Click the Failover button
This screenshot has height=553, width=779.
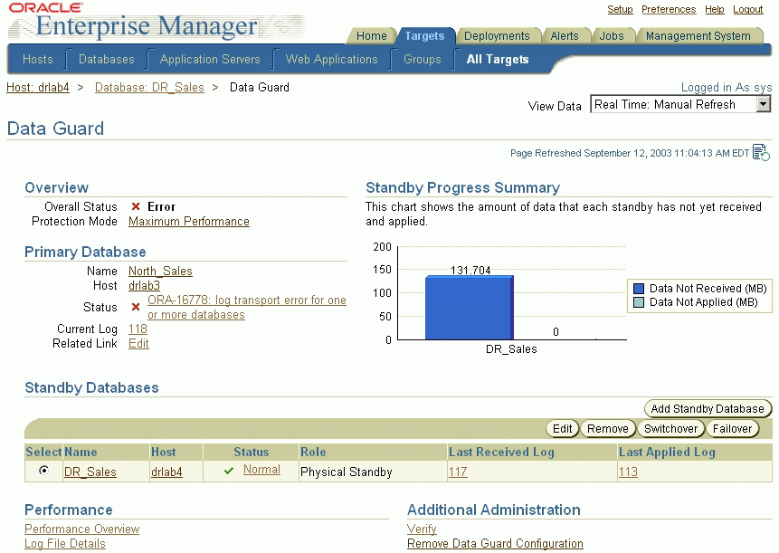pyautogui.click(x=732, y=428)
